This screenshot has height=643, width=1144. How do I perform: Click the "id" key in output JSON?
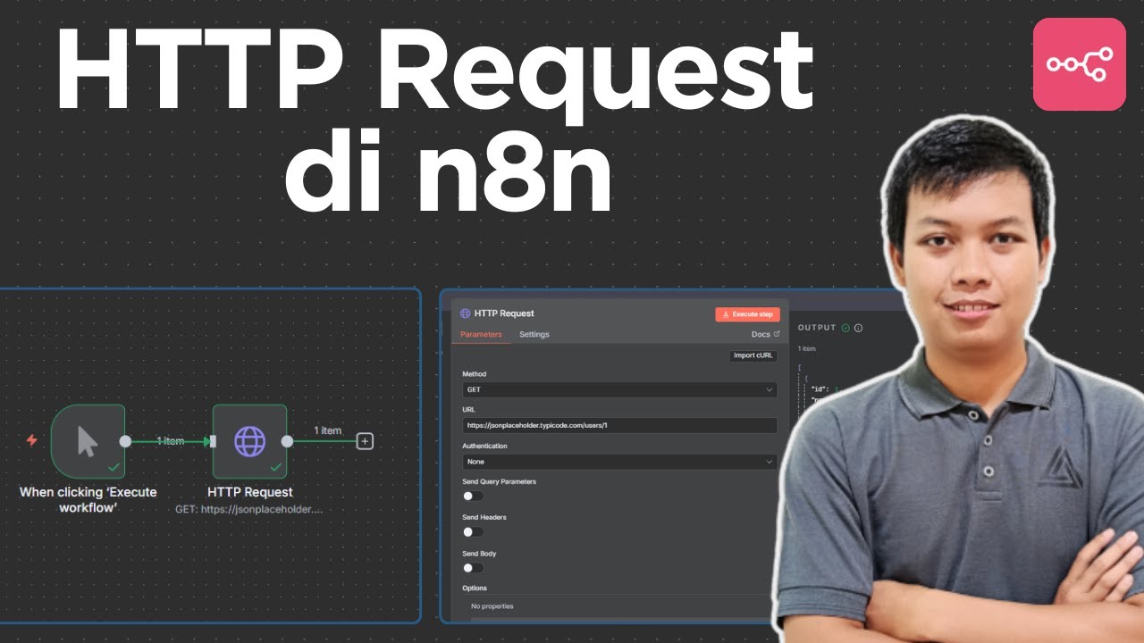tap(820, 389)
